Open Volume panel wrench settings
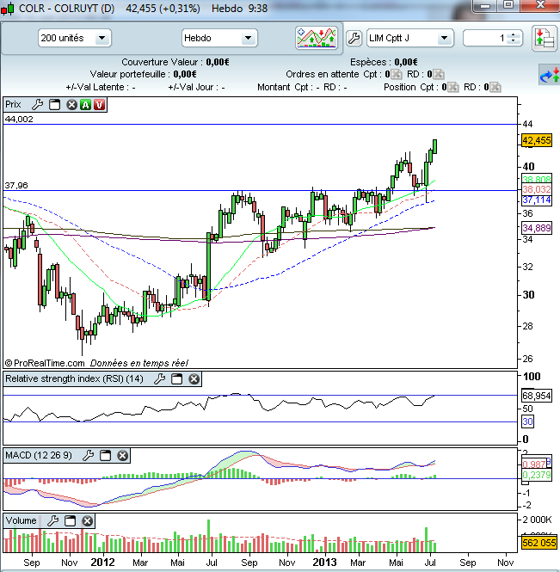The height and width of the screenshot is (572, 560). 52,520
